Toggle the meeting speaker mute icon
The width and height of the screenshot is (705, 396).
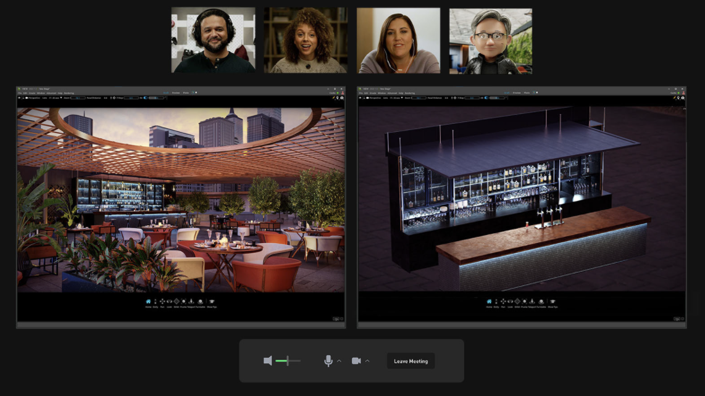[x=267, y=361]
